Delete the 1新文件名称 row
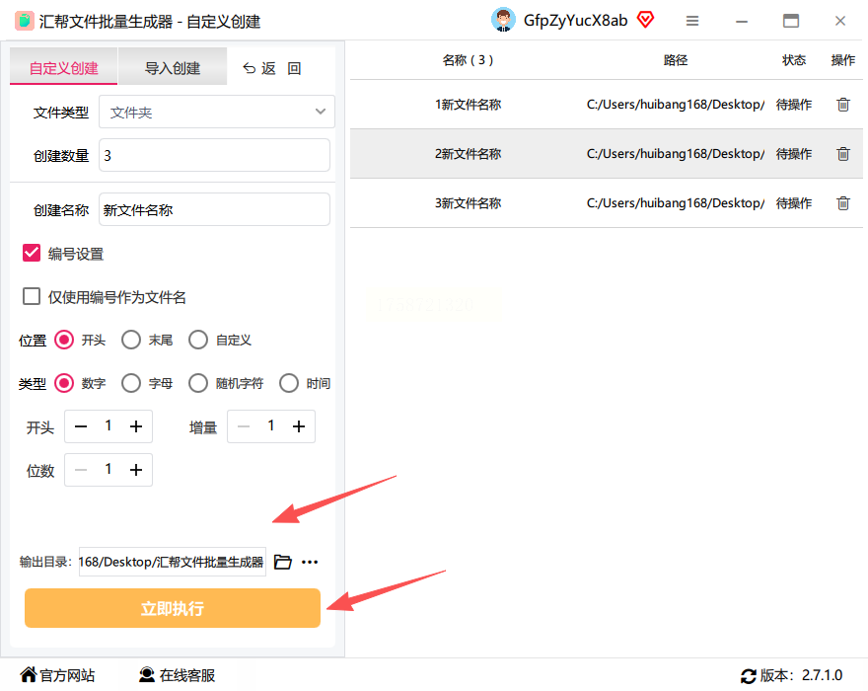 (x=842, y=105)
